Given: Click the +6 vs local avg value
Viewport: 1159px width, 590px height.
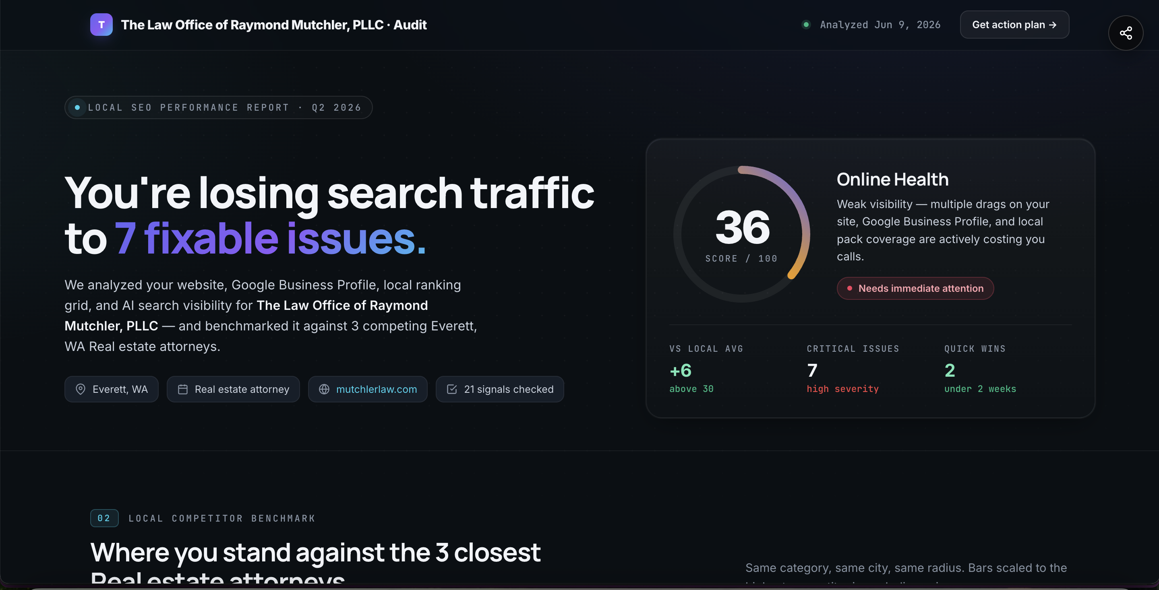Looking at the screenshot, I should click(x=680, y=371).
